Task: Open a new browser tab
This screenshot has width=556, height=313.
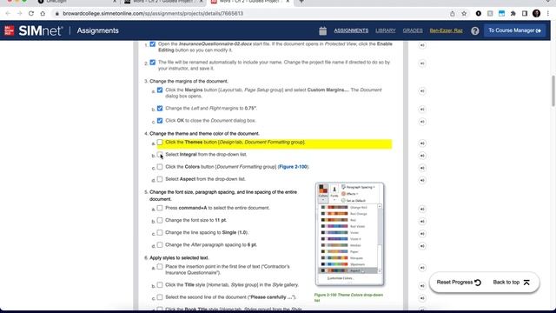Action: 301,2
